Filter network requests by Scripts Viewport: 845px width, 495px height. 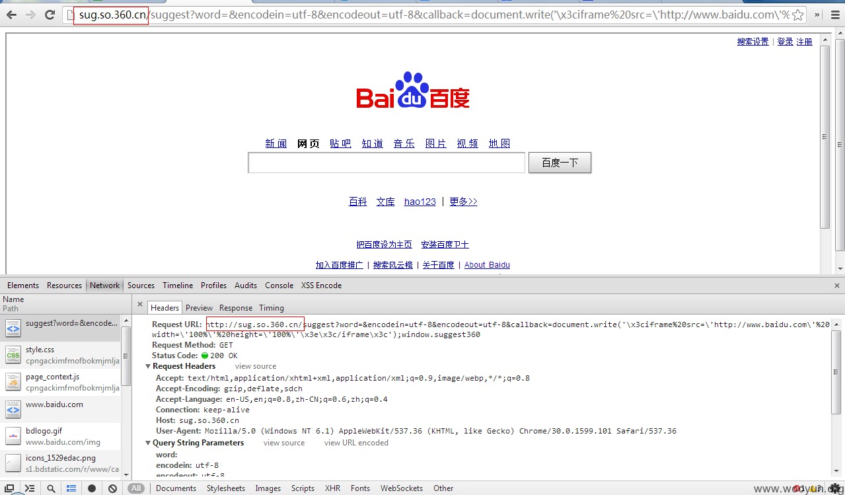303,488
